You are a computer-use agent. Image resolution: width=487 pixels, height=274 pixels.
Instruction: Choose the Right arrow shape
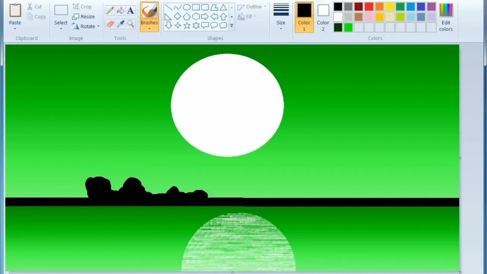pyautogui.click(x=205, y=16)
